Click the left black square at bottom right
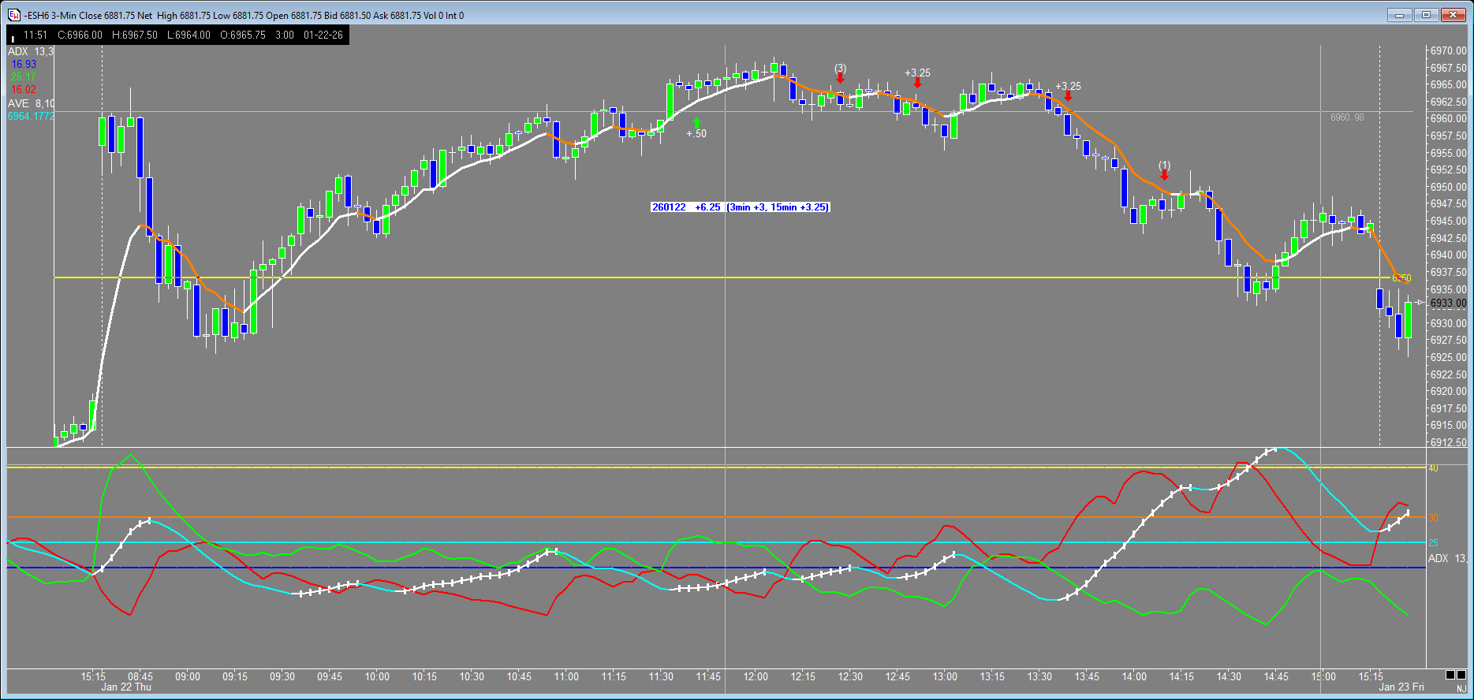The width and height of the screenshot is (1474, 700). (1450, 675)
